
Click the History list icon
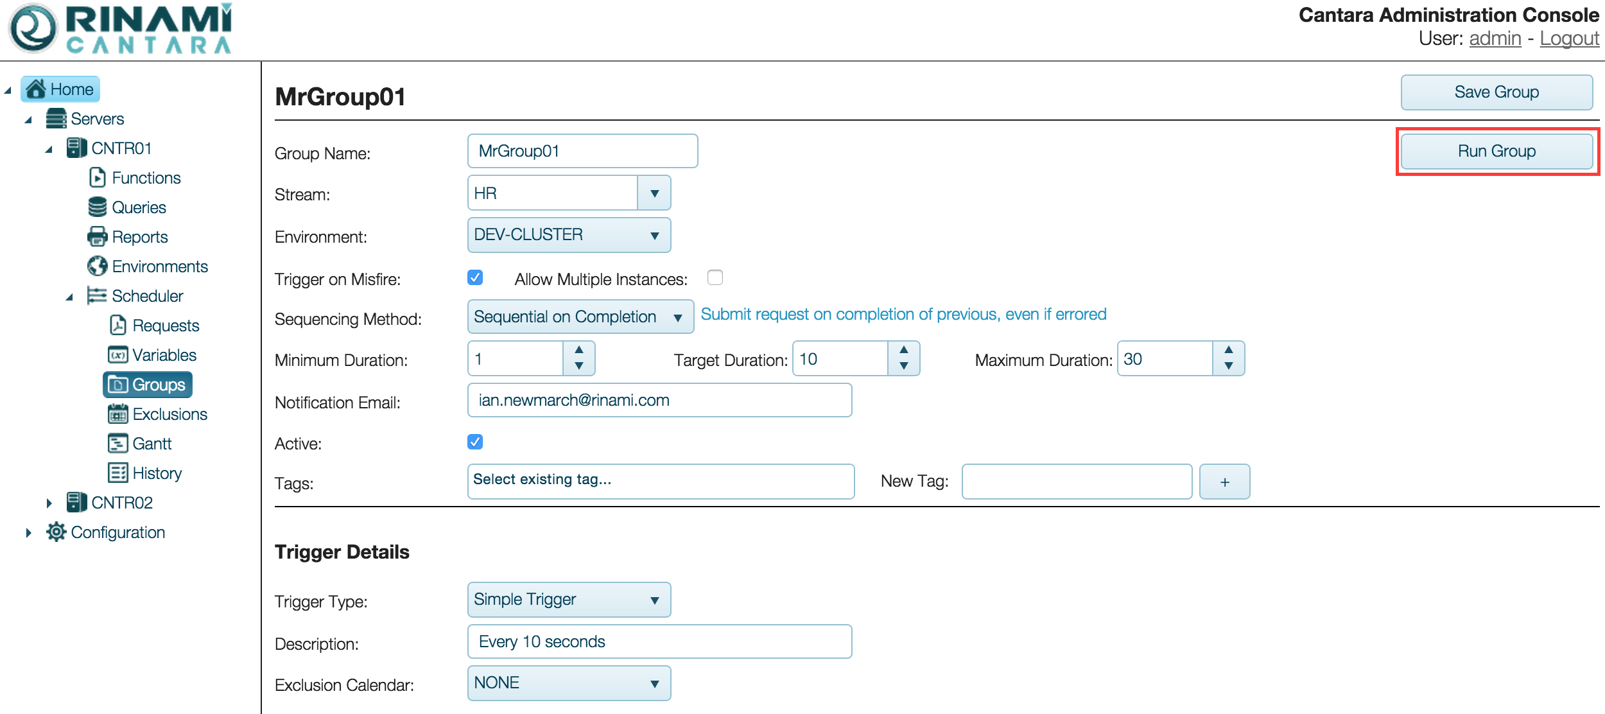[117, 473]
